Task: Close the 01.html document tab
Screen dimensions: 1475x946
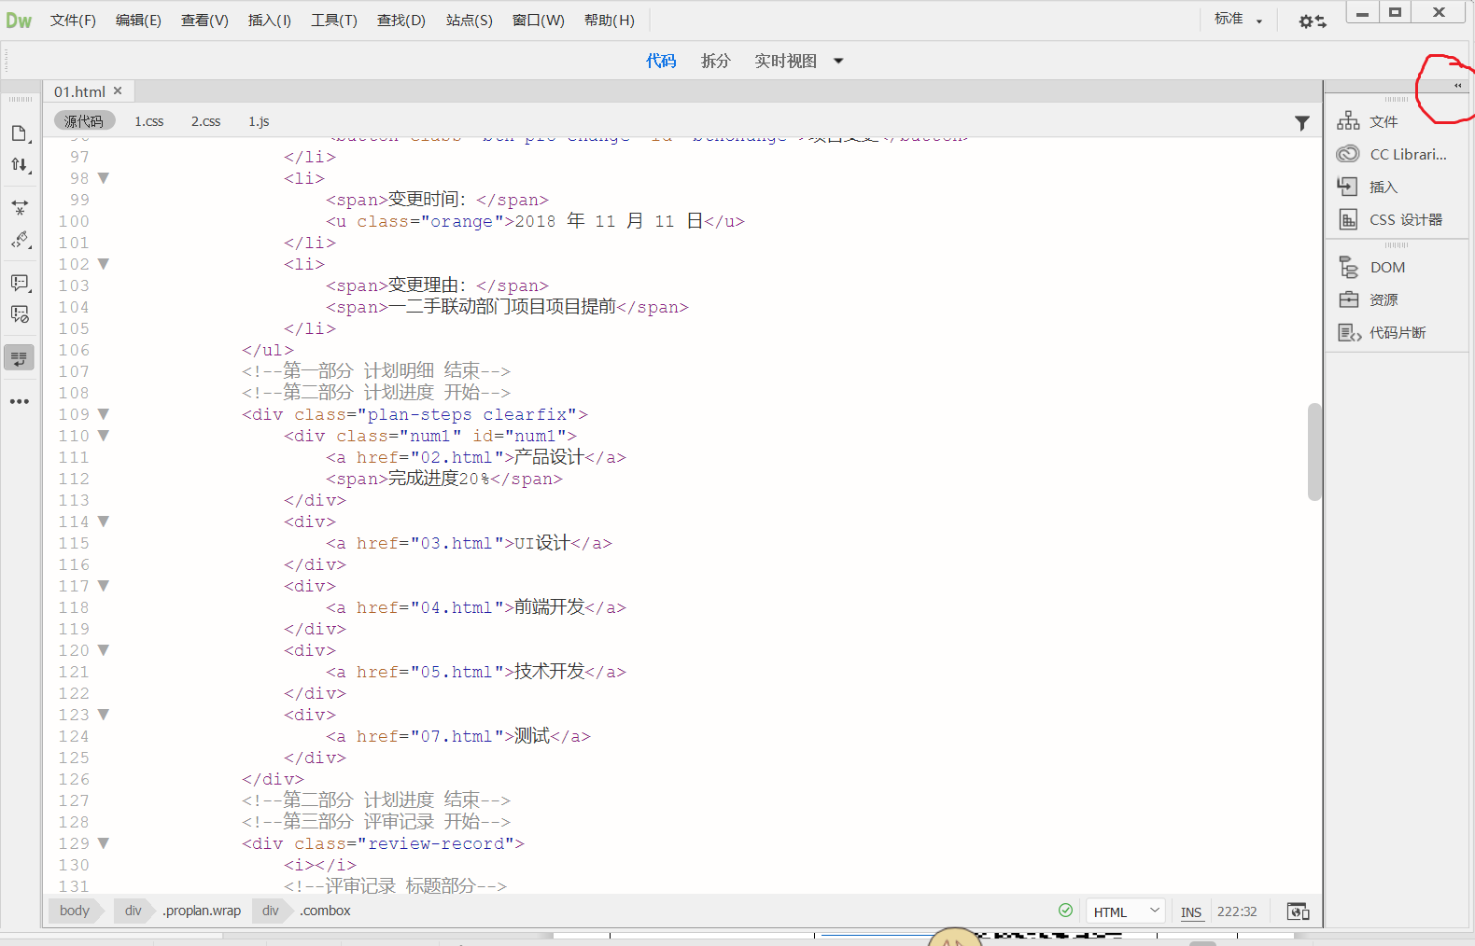Action: coord(118,90)
